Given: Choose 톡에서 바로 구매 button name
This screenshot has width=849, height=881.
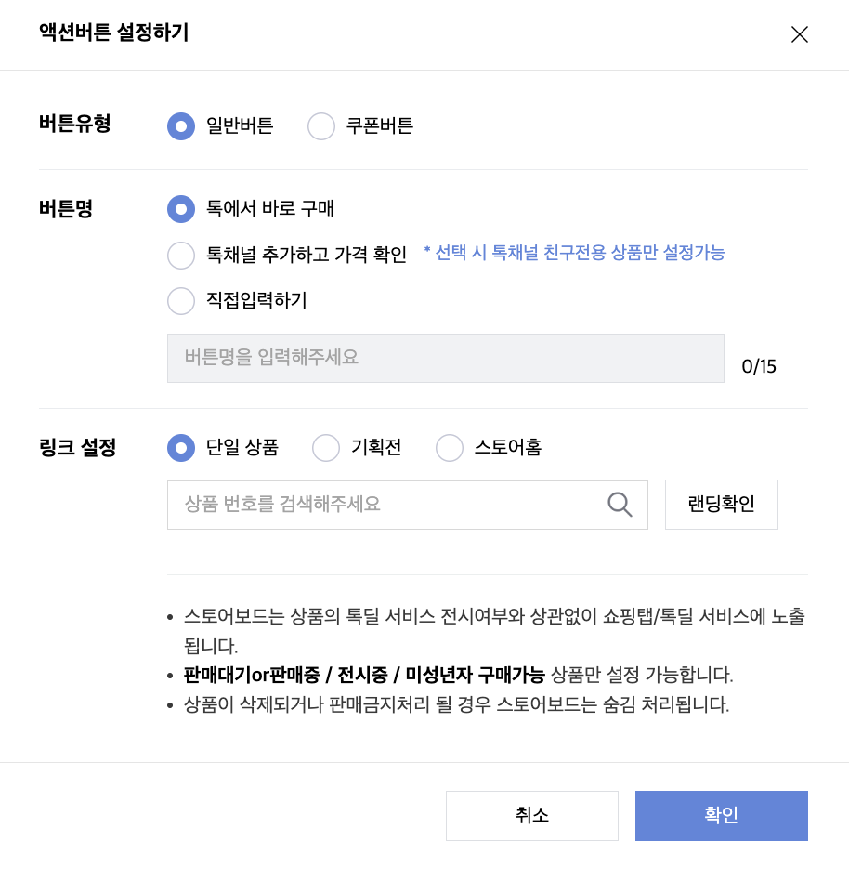Looking at the screenshot, I should coord(181,208).
